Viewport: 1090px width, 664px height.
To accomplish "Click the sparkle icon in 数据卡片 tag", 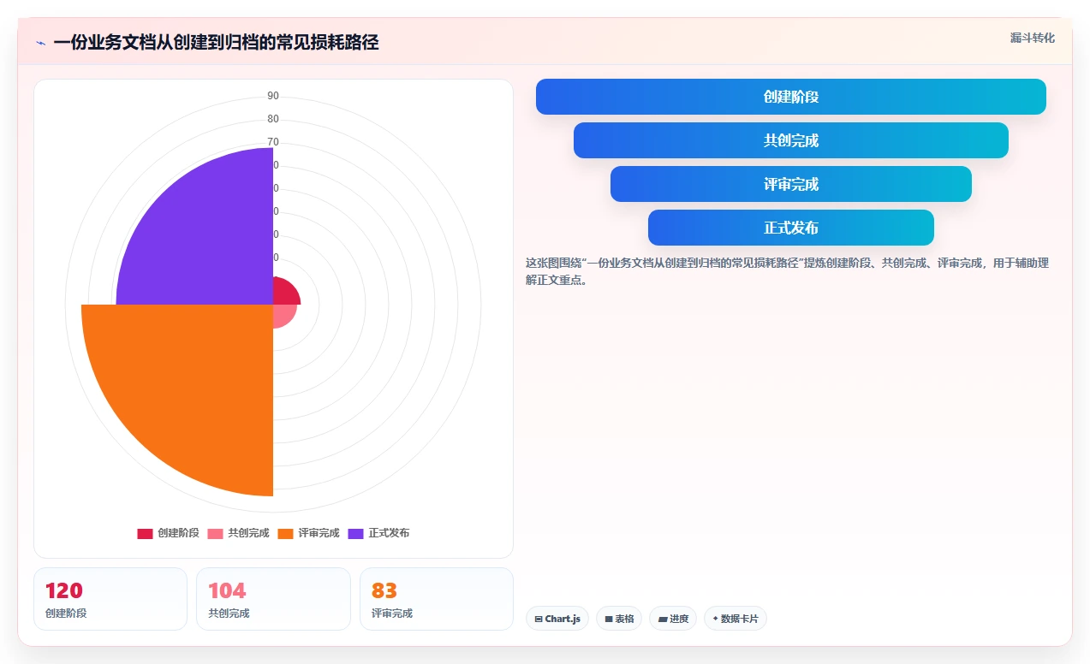I will click(x=715, y=618).
